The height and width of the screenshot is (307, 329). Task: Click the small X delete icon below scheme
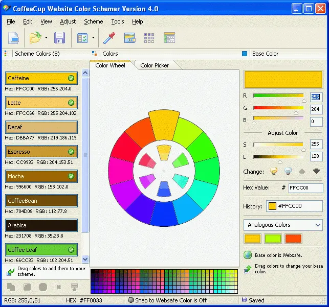point(59,287)
